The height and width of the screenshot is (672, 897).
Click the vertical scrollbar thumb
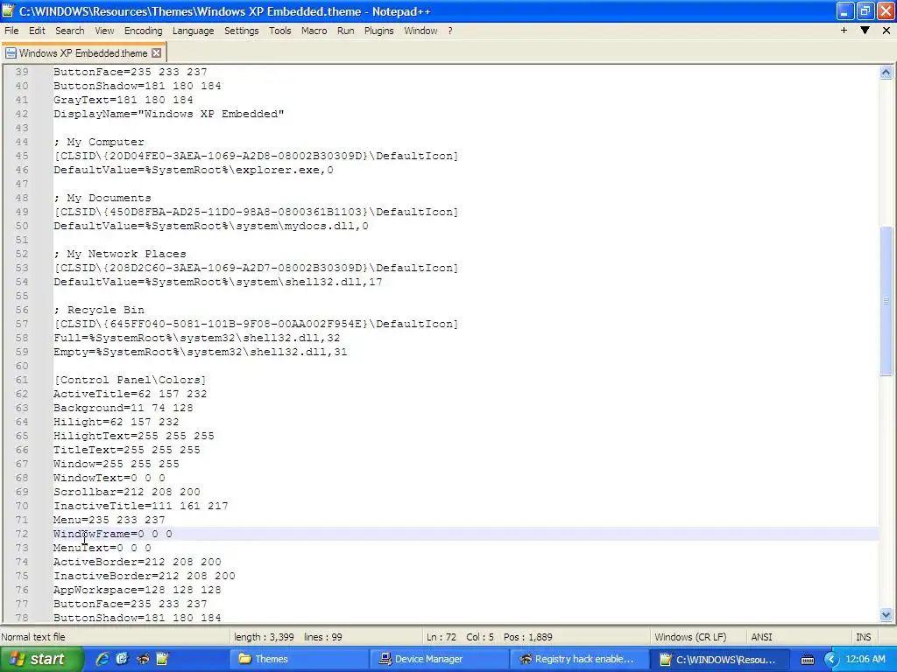coord(886,301)
